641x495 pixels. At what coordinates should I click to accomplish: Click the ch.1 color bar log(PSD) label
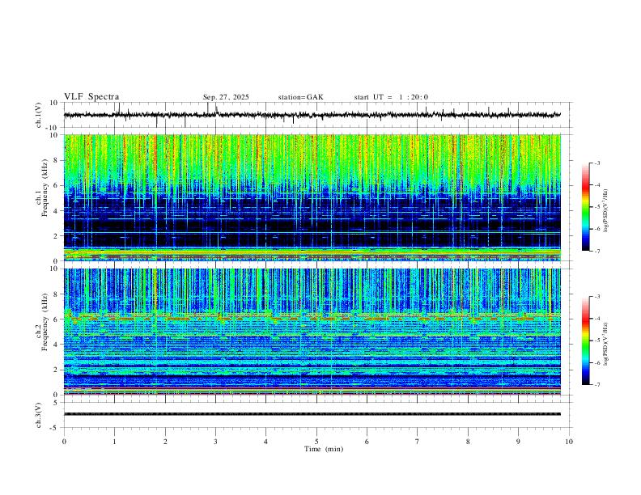pos(605,210)
